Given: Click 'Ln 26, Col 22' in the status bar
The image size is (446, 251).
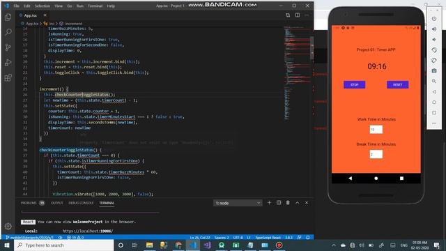Looking at the screenshot, I should click(200, 237).
